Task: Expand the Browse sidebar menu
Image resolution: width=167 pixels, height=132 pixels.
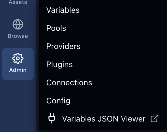Action: coord(18,29)
